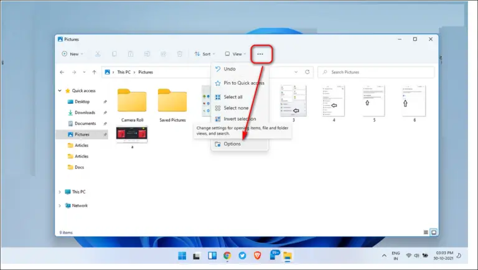Launch Brave browser from taskbar

(258, 256)
